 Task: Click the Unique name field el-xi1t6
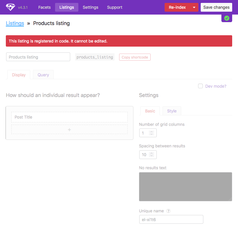point(171,219)
